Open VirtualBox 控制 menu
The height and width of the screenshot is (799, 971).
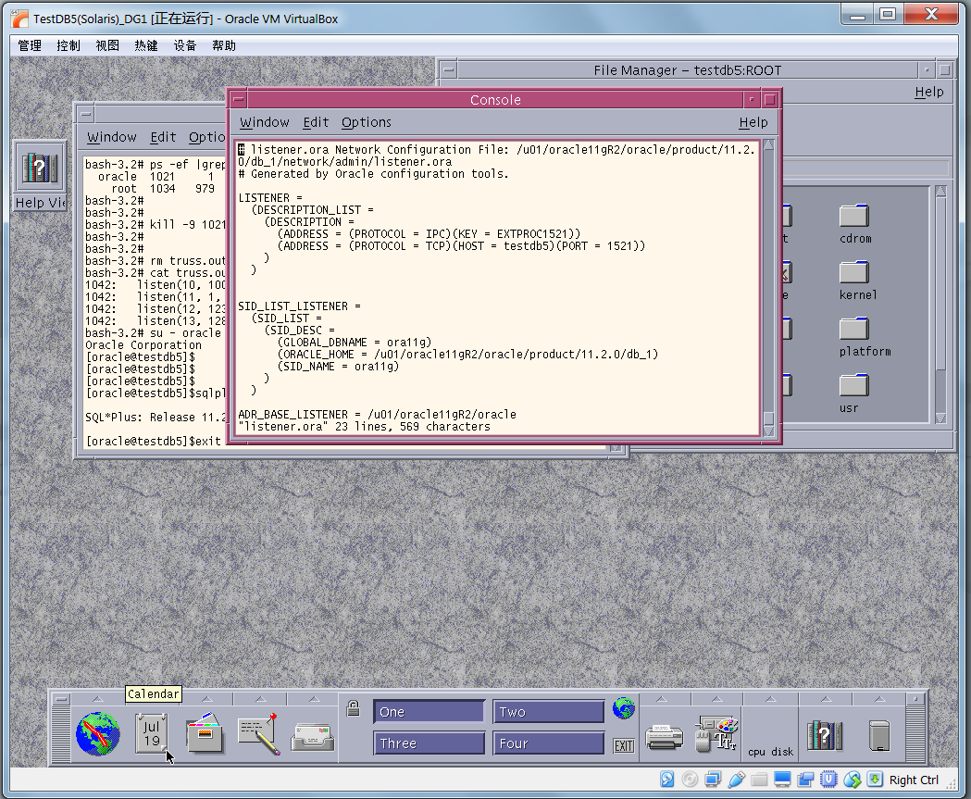coord(68,45)
